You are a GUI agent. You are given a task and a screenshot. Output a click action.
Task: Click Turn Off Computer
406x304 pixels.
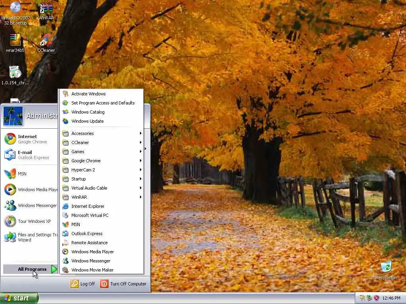pyautogui.click(x=123, y=284)
